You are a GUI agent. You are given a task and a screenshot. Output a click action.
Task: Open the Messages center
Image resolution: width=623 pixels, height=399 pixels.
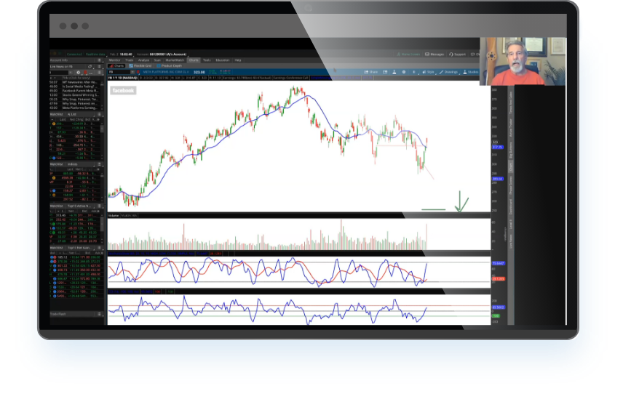(x=434, y=55)
